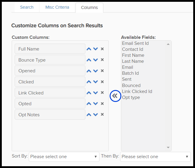The image size is (195, 168).
Task: Select the Columns tab
Action: [x=89, y=7]
